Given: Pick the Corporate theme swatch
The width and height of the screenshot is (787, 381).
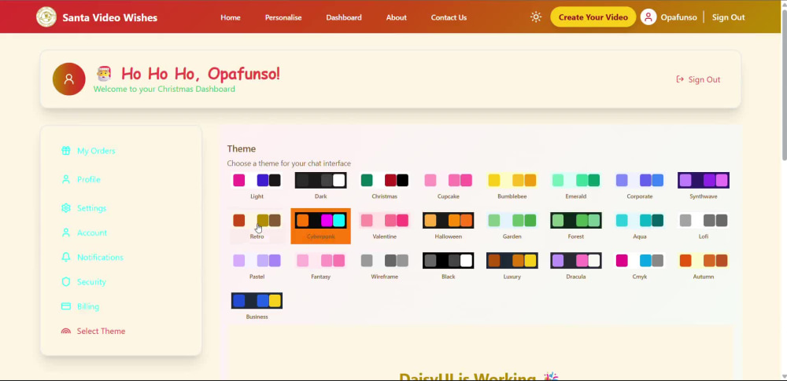Looking at the screenshot, I should coord(639,181).
